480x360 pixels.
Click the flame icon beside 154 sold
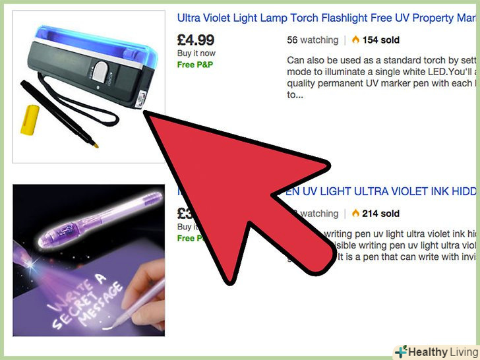pyautogui.click(x=355, y=40)
